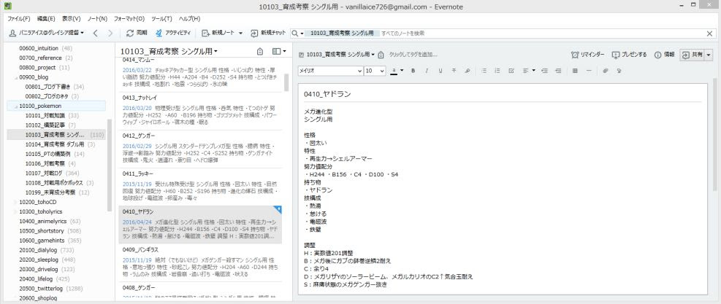Open the note 0409_バンギラス
This screenshot has width=721, height=304.
click(200, 262)
